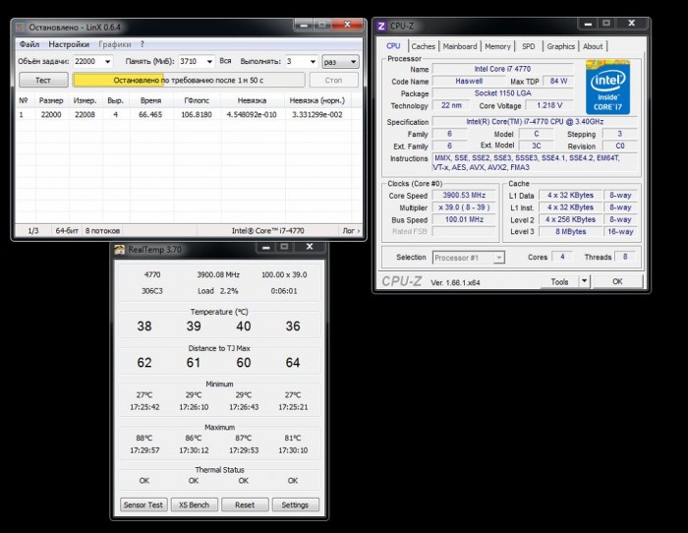Click the CPU-Z purple Z title icon
The image size is (688, 533).
pos(381,27)
